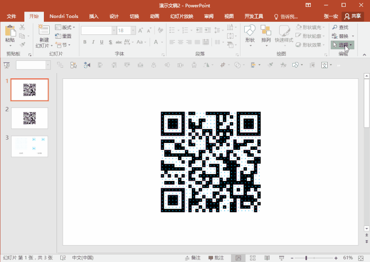Viewport: 370px width, 262px height.
Task: Toggle Align Right paragraph button
Action: 189,42
